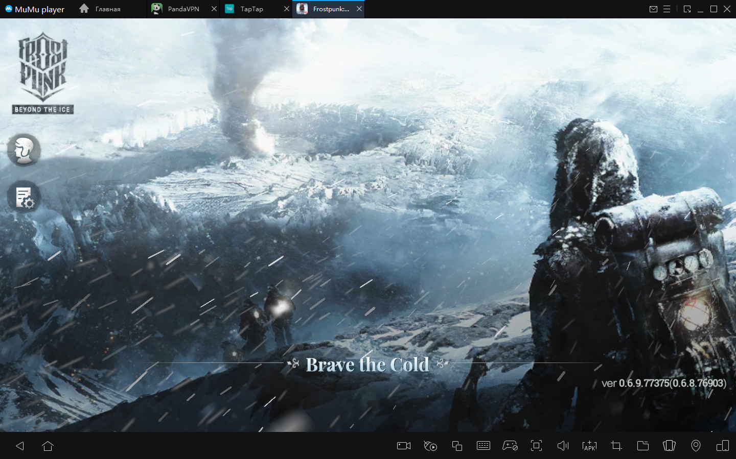736x459 pixels.
Task: Open keyboard mapping settings
Action: pyautogui.click(x=483, y=446)
